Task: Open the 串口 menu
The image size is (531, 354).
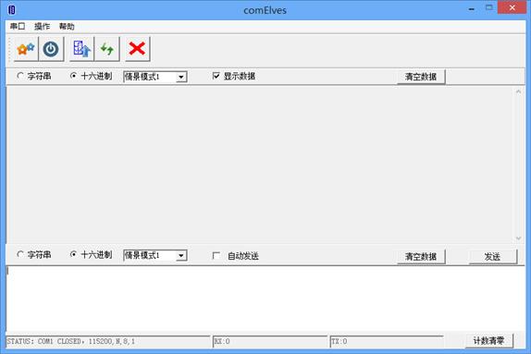Action: point(18,27)
